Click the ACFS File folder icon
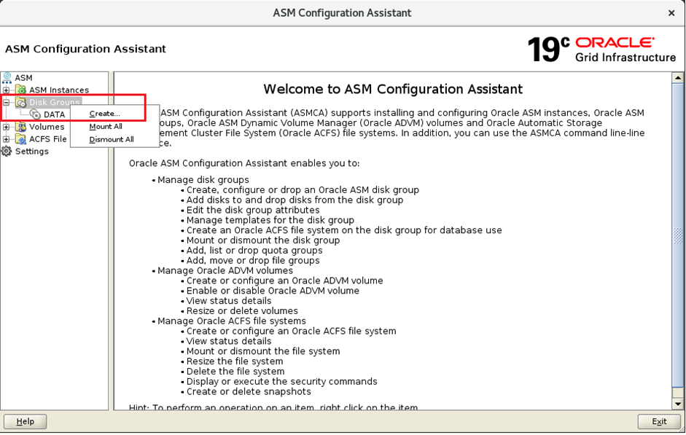Image resolution: width=686 pixels, height=435 pixels. tap(21, 139)
